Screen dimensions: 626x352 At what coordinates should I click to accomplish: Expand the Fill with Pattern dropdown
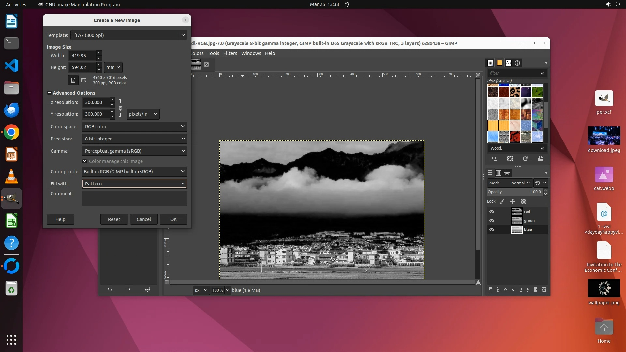coord(134,184)
